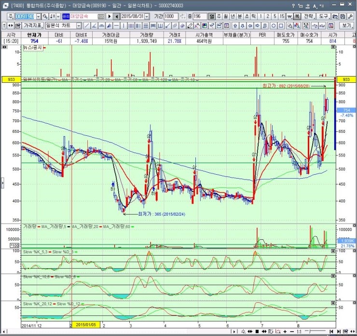Click the 1000 period input field
Viewport: 357px width, 336px height.
171,16
